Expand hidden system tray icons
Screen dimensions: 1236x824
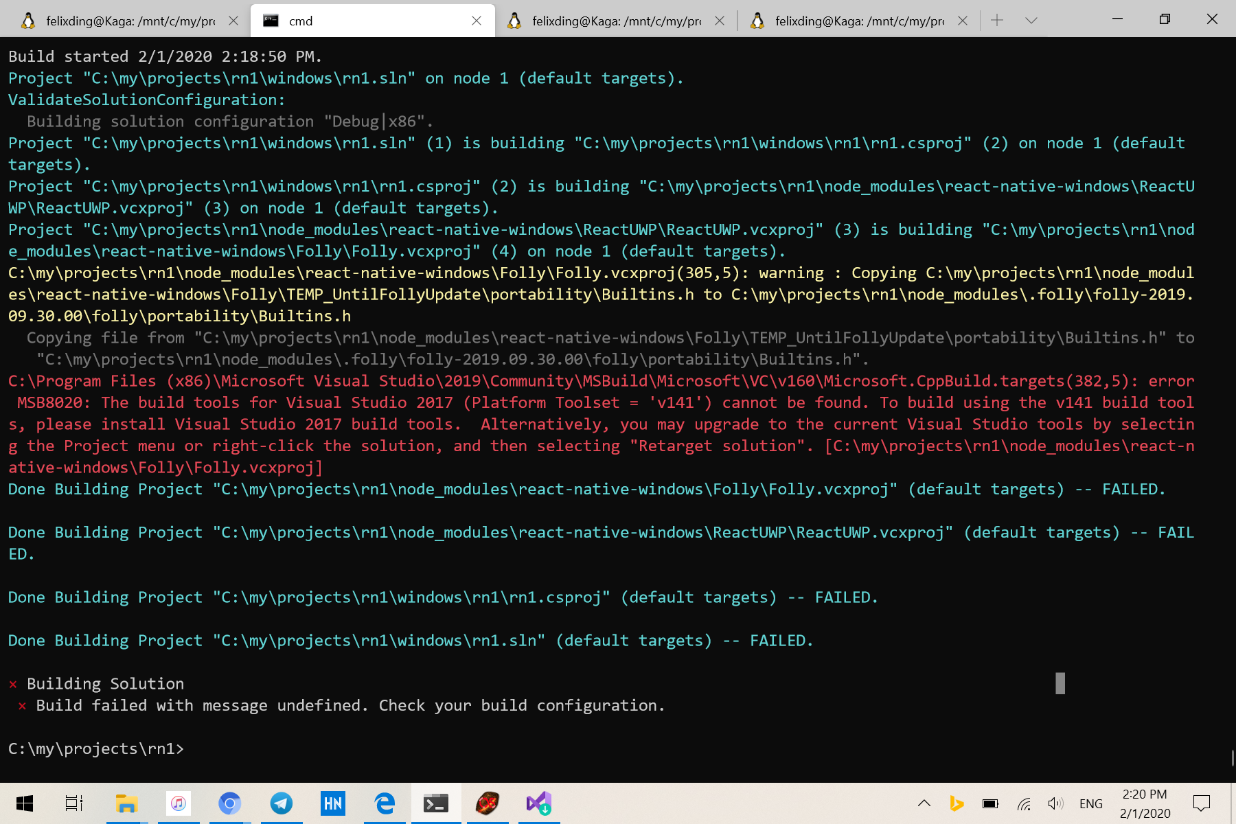(x=924, y=803)
